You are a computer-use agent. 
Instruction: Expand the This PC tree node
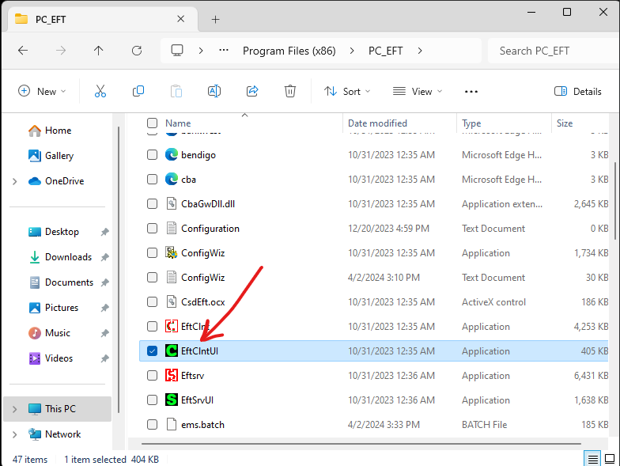coord(14,409)
